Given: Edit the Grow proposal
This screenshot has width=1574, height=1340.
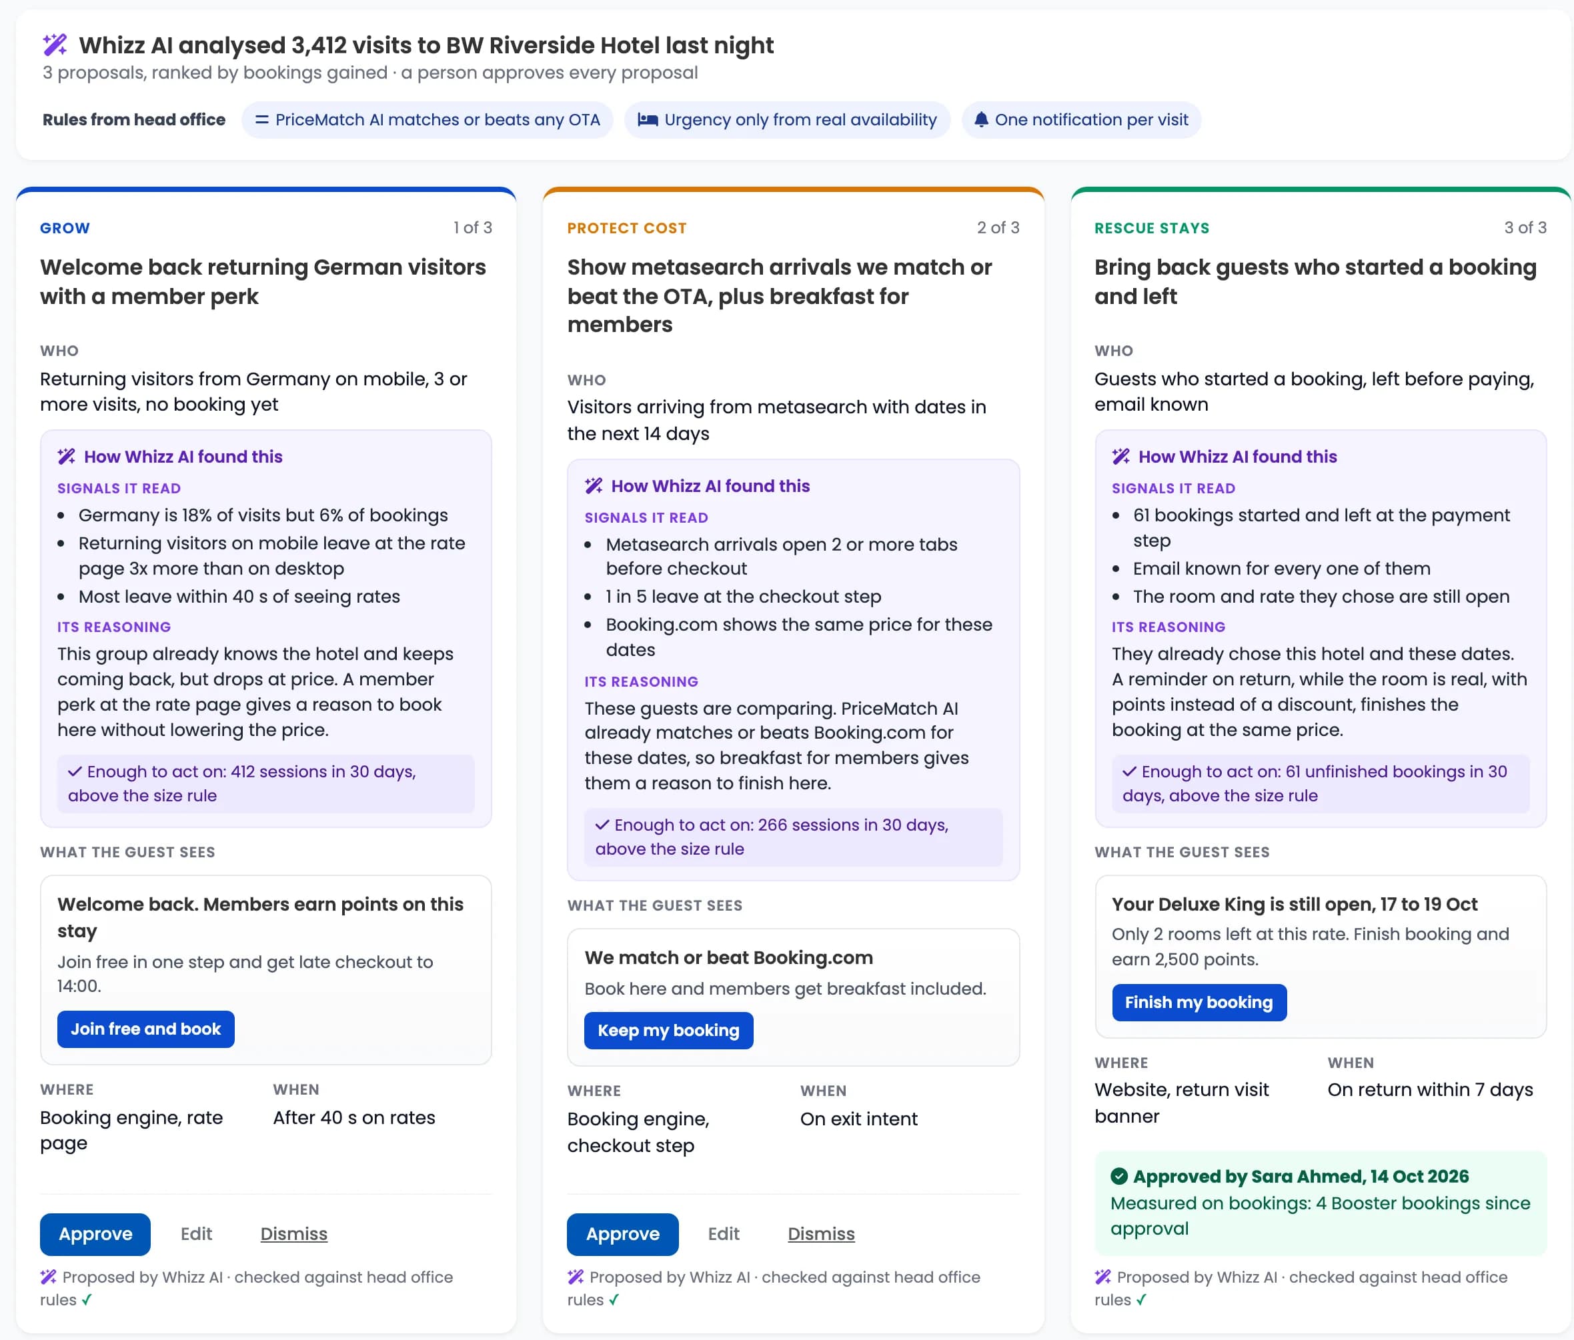Looking at the screenshot, I should tap(196, 1234).
